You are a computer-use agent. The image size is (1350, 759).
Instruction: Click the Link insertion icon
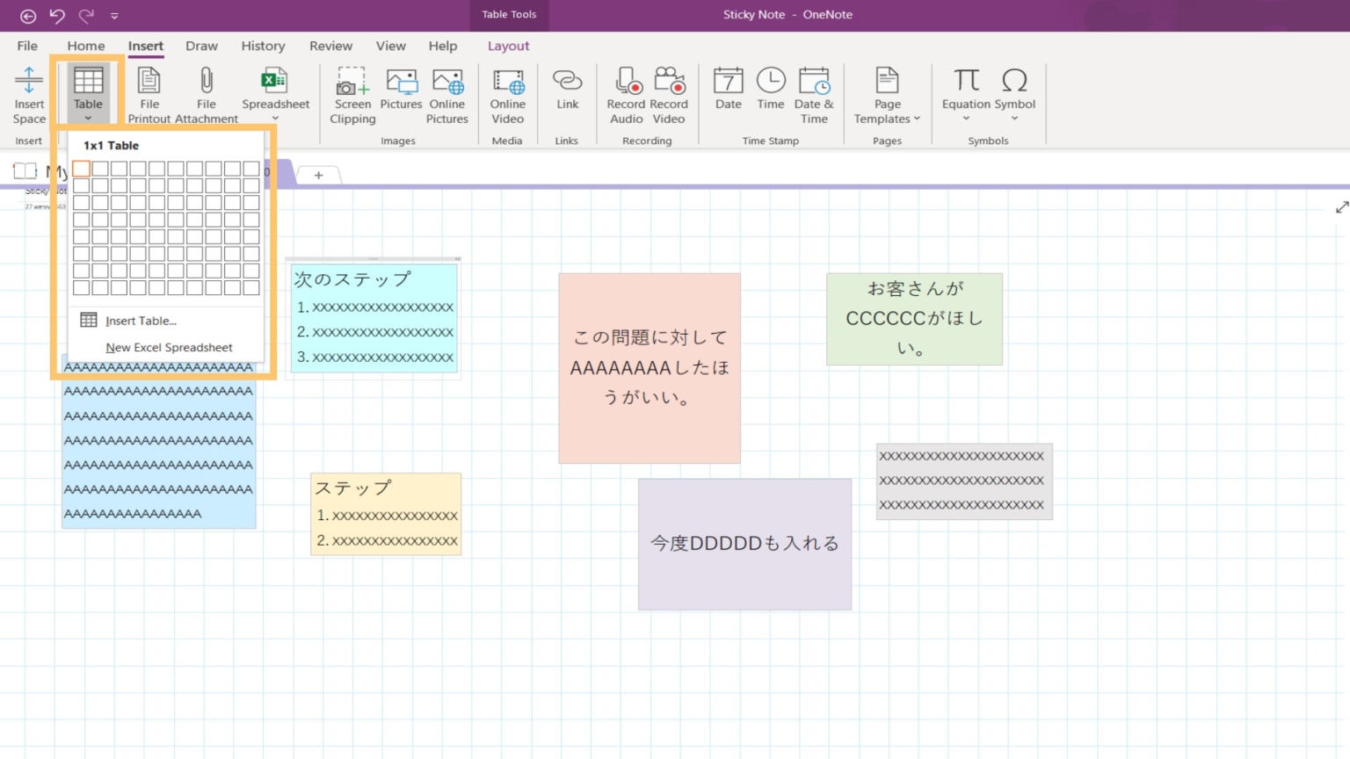point(567,88)
